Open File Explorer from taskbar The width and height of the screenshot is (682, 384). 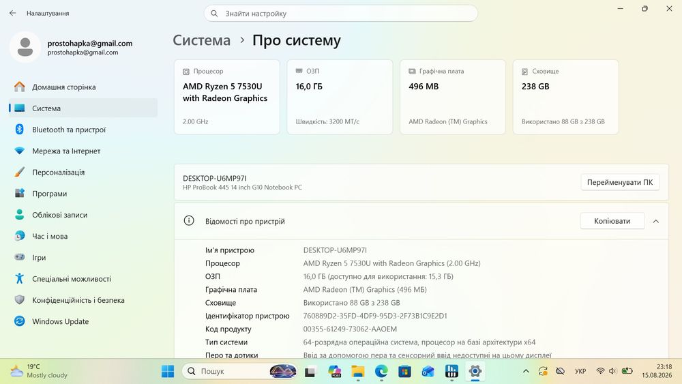(358, 372)
